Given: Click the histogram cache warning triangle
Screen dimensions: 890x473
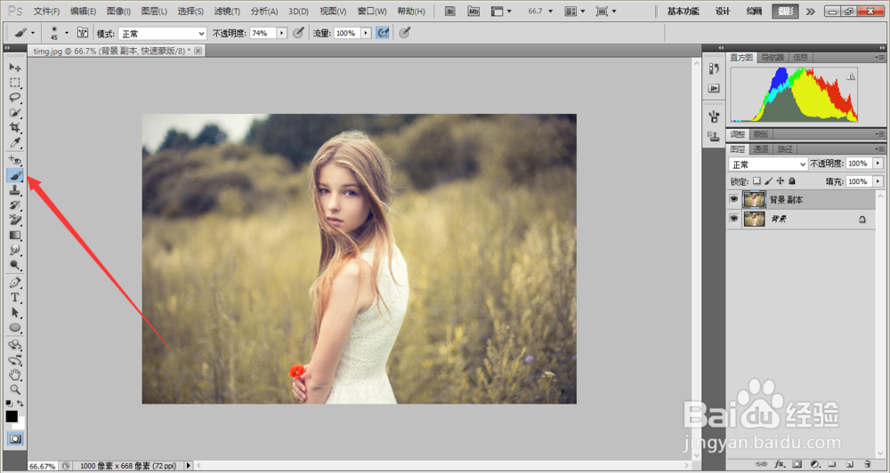Looking at the screenshot, I should coord(851,76).
